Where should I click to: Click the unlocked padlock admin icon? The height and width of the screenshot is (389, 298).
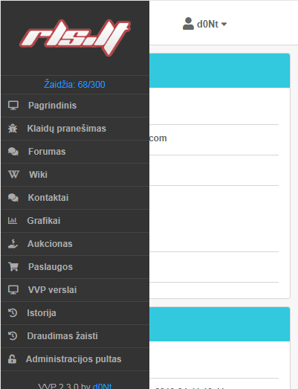(12, 359)
